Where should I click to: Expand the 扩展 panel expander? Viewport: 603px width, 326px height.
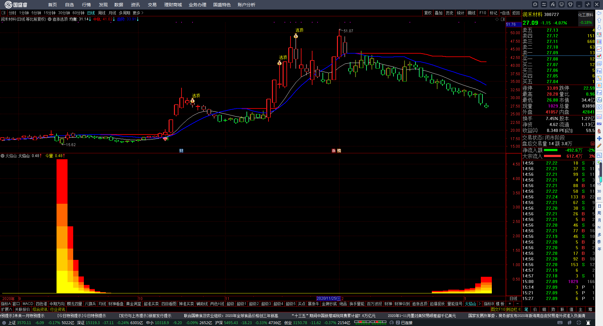tap(7, 309)
